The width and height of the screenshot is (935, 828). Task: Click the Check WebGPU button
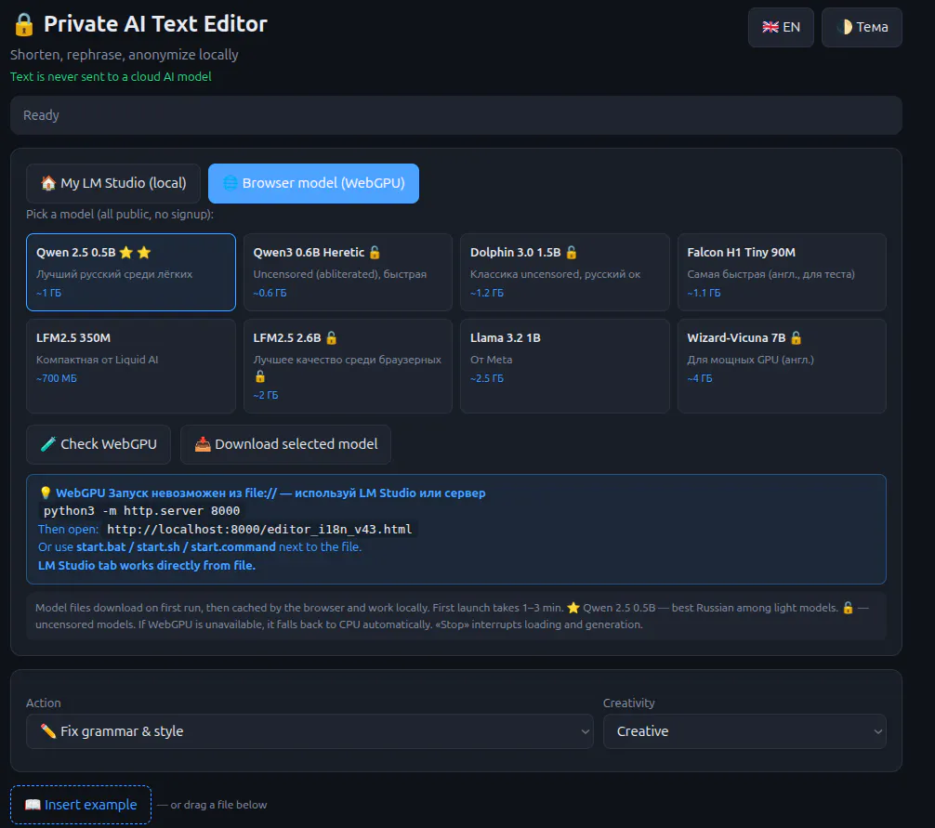click(x=99, y=444)
